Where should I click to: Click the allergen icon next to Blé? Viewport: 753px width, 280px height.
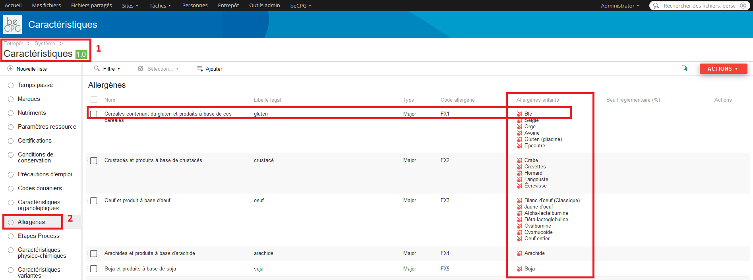coord(519,114)
